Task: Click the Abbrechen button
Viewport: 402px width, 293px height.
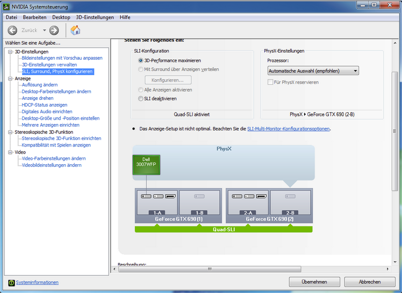Action: tap(369, 282)
